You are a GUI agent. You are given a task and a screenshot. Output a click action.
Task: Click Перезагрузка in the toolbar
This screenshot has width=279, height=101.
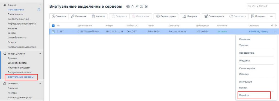pyautogui.click(x=166, y=16)
